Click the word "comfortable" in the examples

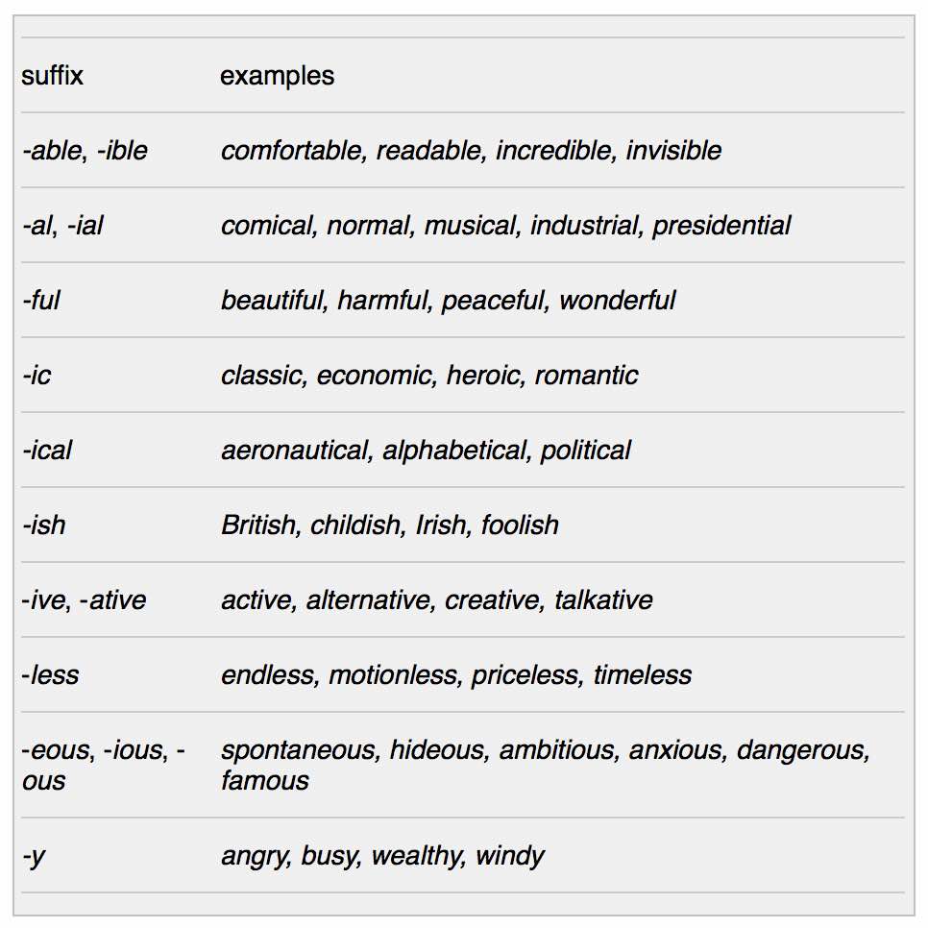click(x=292, y=151)
